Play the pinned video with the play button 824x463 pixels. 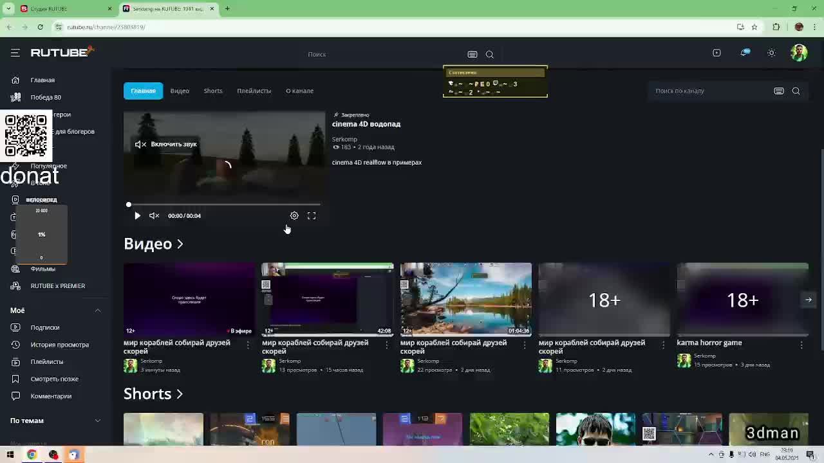(x=137, y=216)
